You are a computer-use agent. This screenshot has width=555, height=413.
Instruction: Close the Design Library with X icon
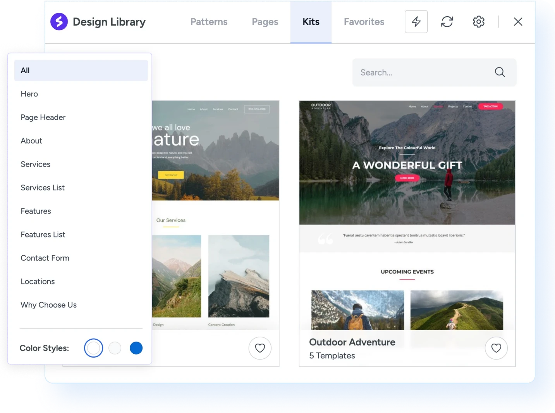pos(518,22)
